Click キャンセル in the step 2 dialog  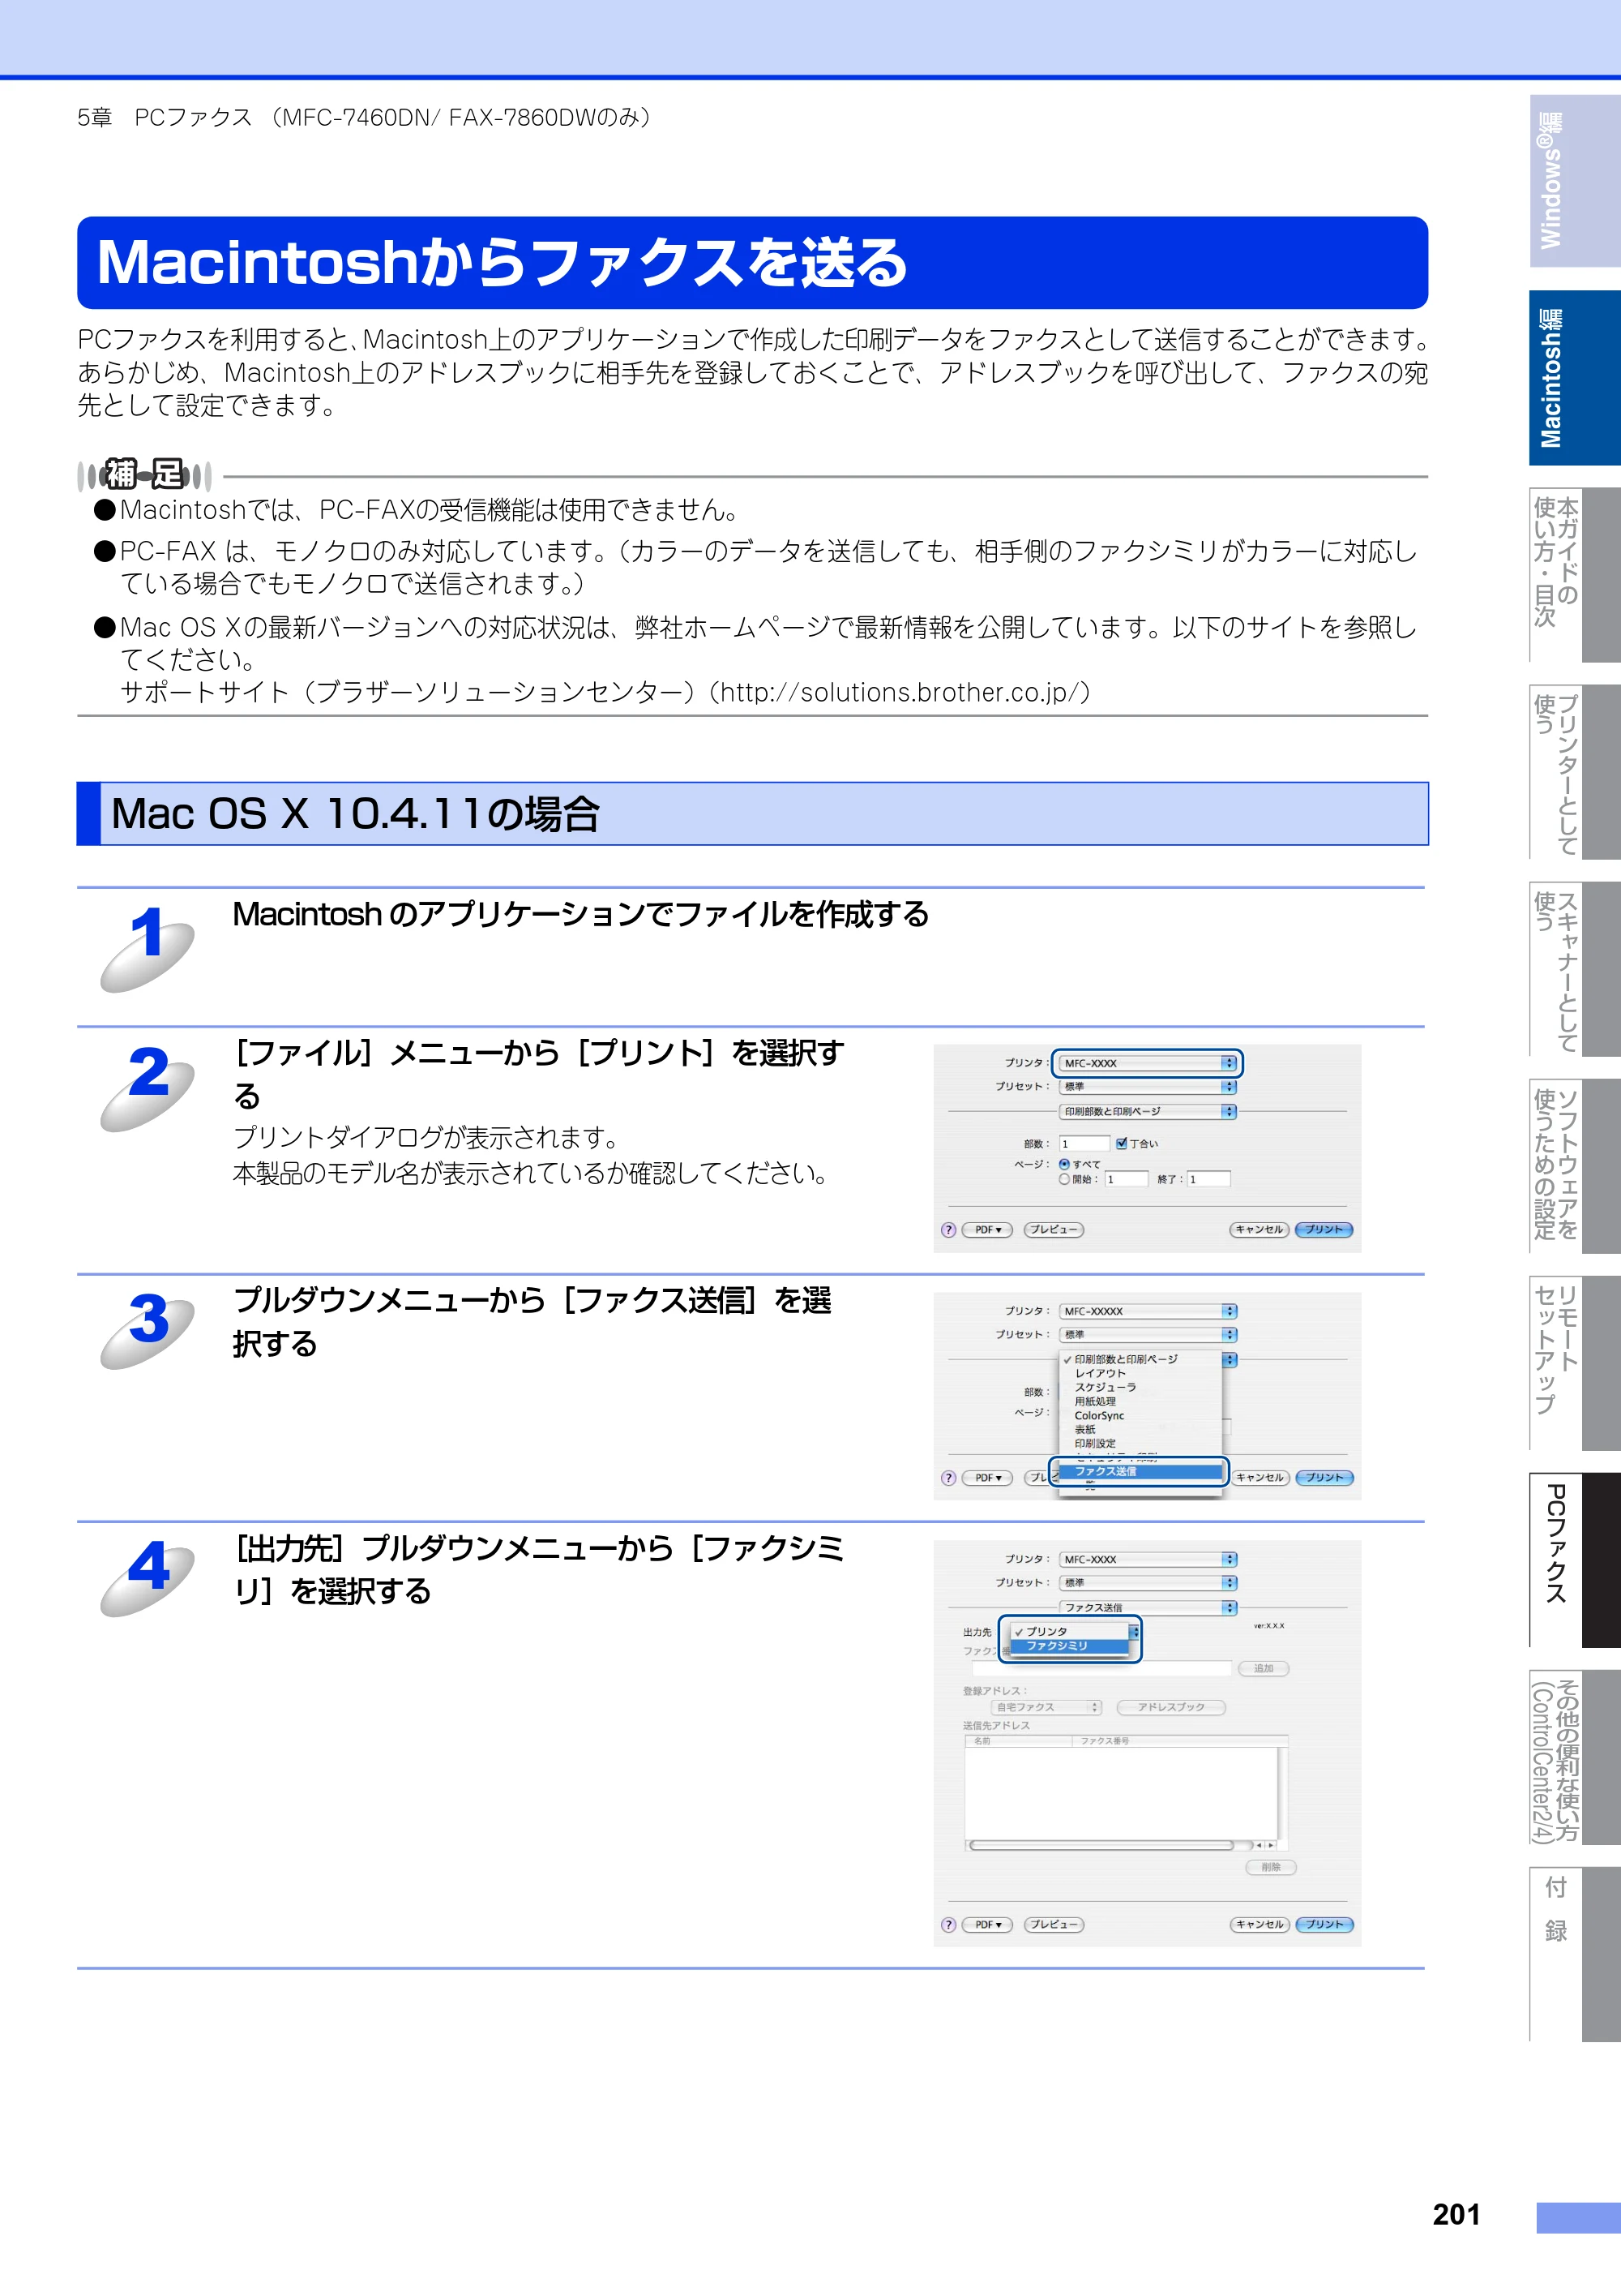(x=1260, y=1229)
